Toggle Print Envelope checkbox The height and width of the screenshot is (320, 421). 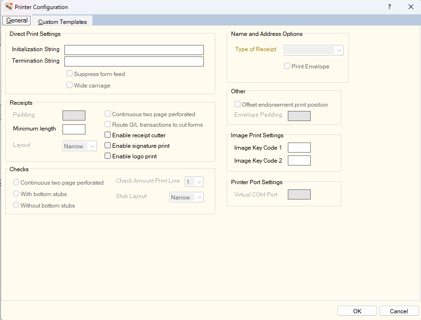287,66
